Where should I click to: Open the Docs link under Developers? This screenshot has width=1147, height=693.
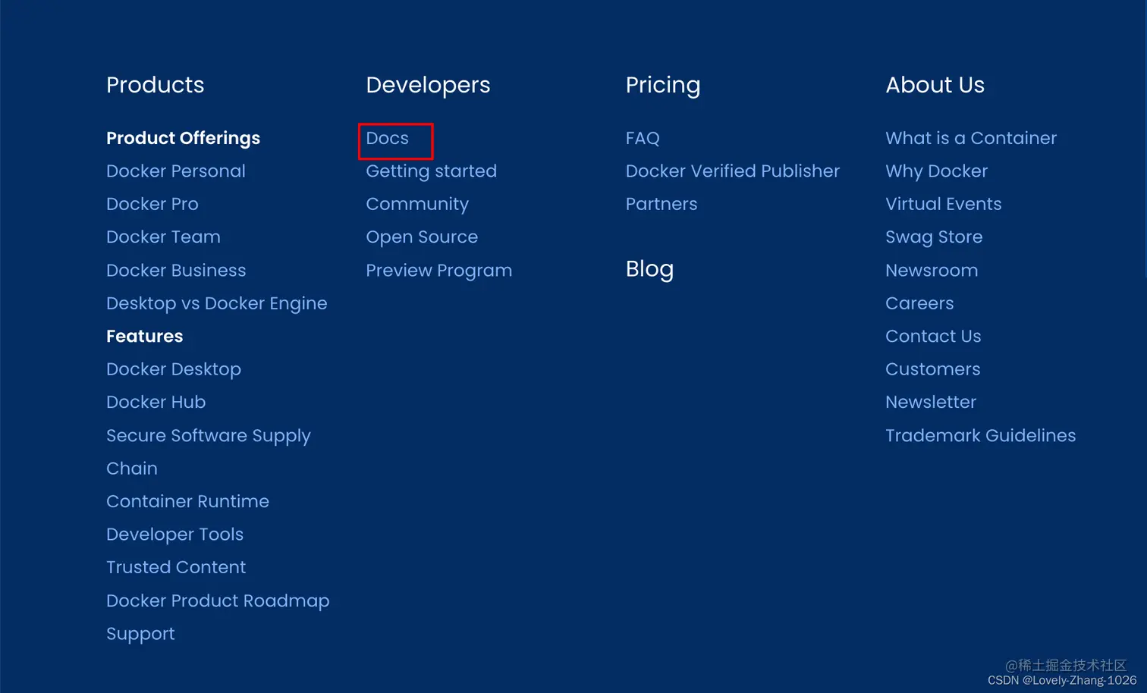coord(387,138)
